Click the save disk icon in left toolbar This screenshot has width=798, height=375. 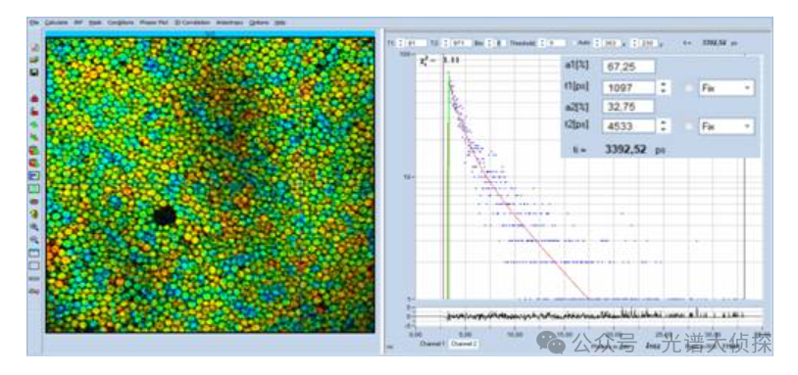click(x=34, y=72)
